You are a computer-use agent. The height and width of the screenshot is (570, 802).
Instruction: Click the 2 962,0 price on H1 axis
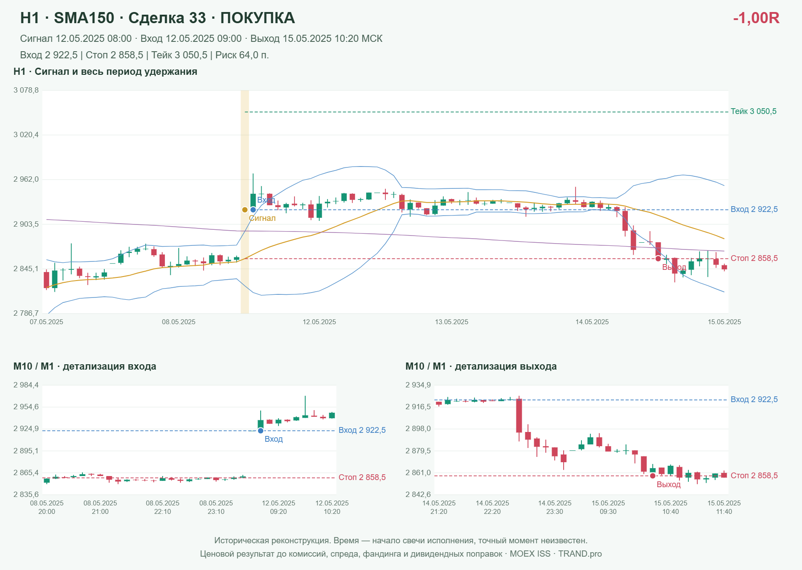(26, 179)
